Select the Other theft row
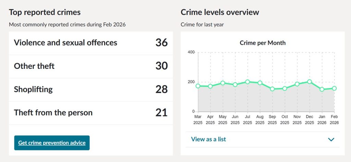351x162 pixels. pos(90,66)
